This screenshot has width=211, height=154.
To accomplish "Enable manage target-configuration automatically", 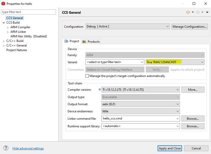I will click(87, 76).
